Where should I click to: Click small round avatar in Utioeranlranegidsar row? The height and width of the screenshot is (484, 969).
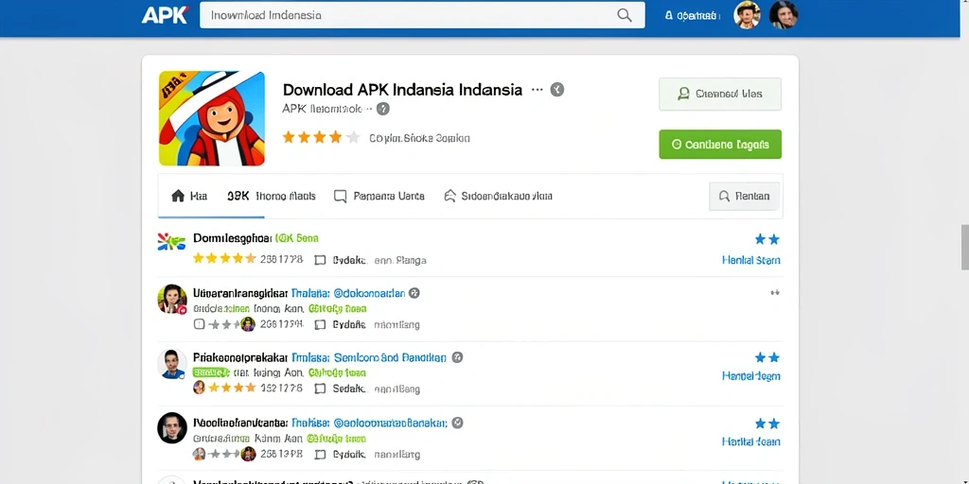[x=248, y=324]
